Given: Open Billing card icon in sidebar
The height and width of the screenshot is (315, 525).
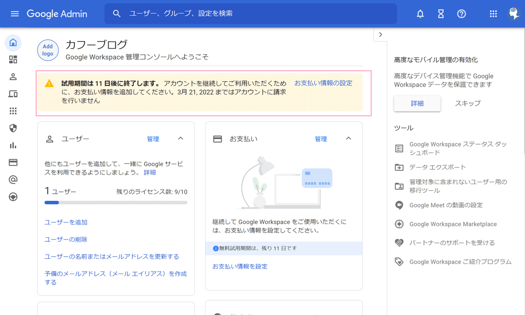Looking at the screenshot, I should coord(13,162).
